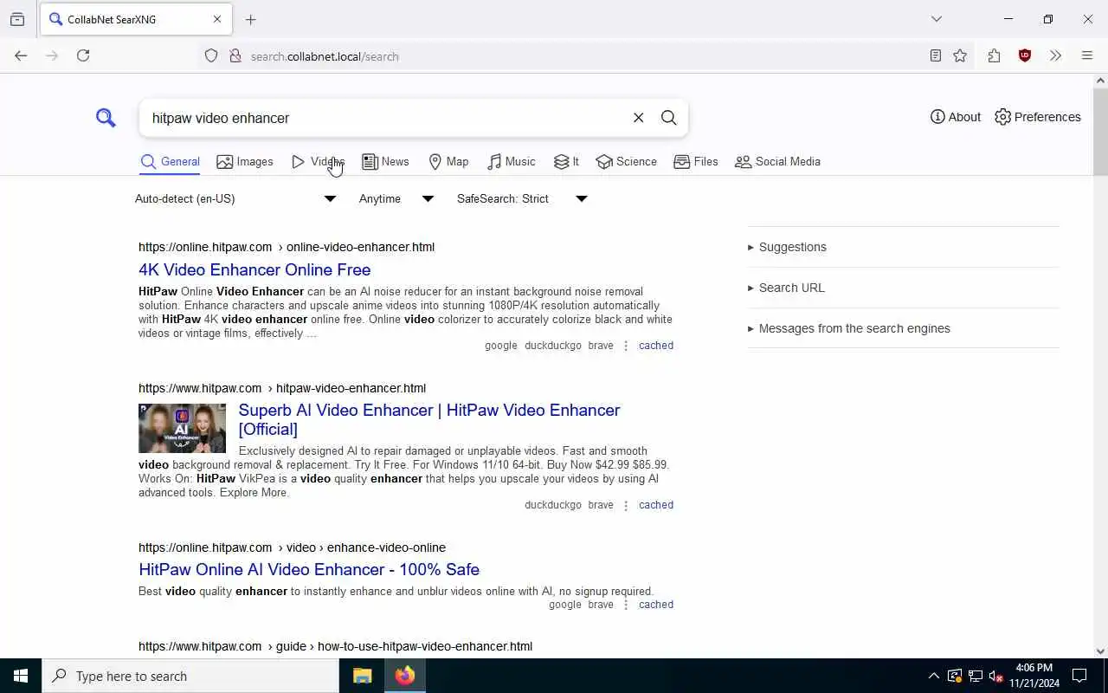Open site information lock icon
Screen dimensions: 1108x693
pyautogui.click(x=235, y=55)
